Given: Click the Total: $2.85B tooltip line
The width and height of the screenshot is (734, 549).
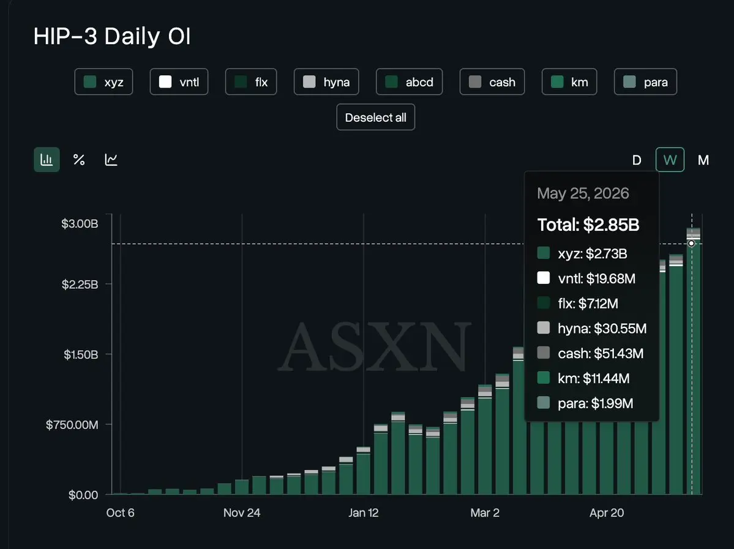Looking at the screenshot, I should (x=588, y=225).
